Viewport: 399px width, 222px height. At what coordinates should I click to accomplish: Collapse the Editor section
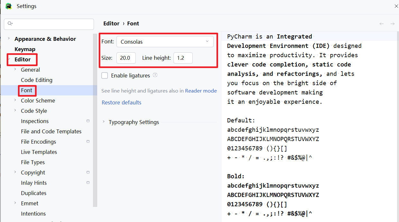coord(9,59)
